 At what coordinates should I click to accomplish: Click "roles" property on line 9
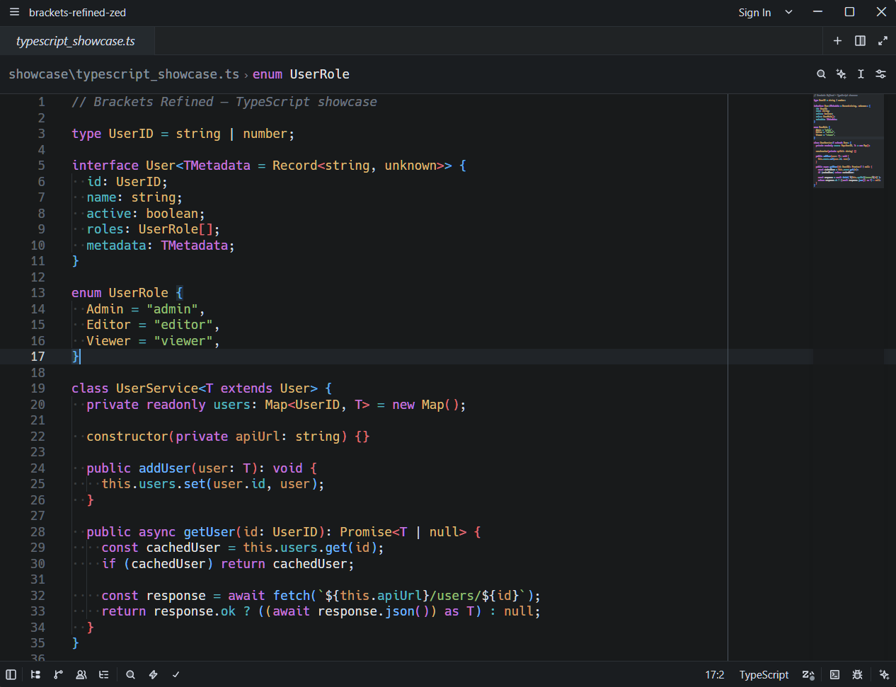tap(105, 229)
